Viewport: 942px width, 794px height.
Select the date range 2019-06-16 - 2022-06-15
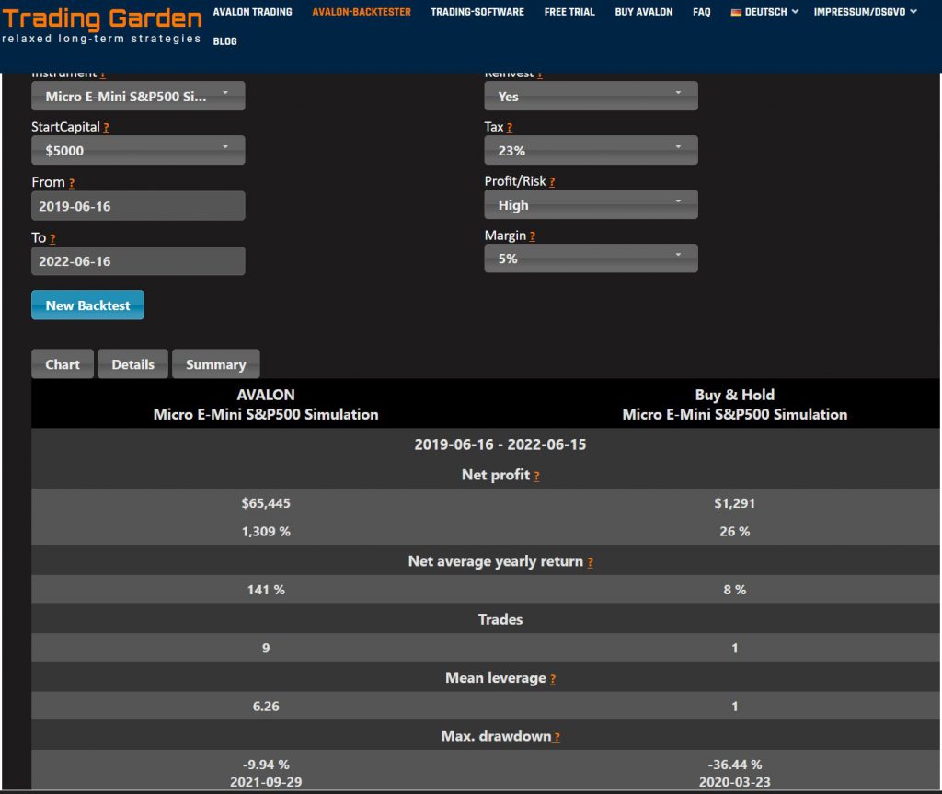pyautogui.click(x=500, y=444)
